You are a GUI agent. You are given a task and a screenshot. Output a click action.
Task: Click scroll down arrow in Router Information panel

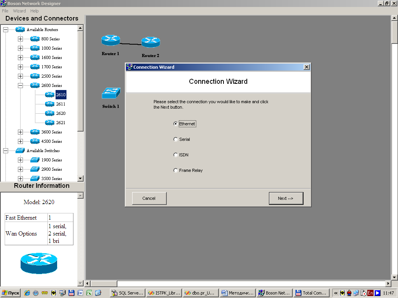80,283
